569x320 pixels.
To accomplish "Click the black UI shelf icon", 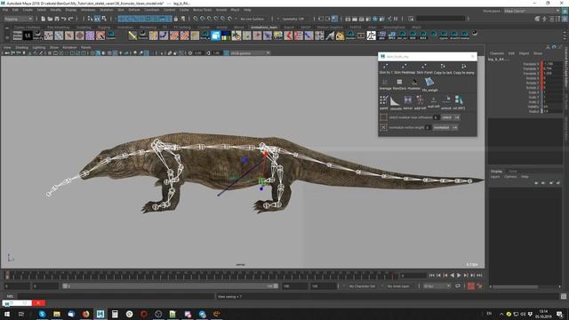I will coord(28,36).
